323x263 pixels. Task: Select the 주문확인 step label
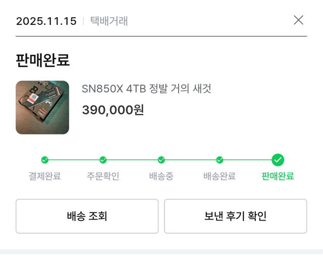(103, 177)
